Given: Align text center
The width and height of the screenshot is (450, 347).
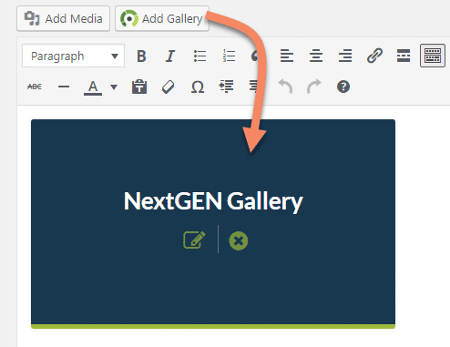Looking at the screenshot, I should [x=316, y=56].
